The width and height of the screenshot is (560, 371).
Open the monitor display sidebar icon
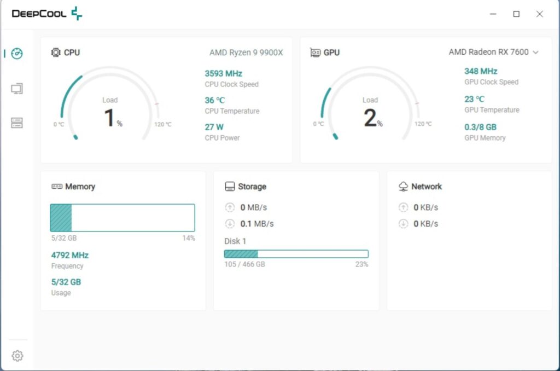17,89
